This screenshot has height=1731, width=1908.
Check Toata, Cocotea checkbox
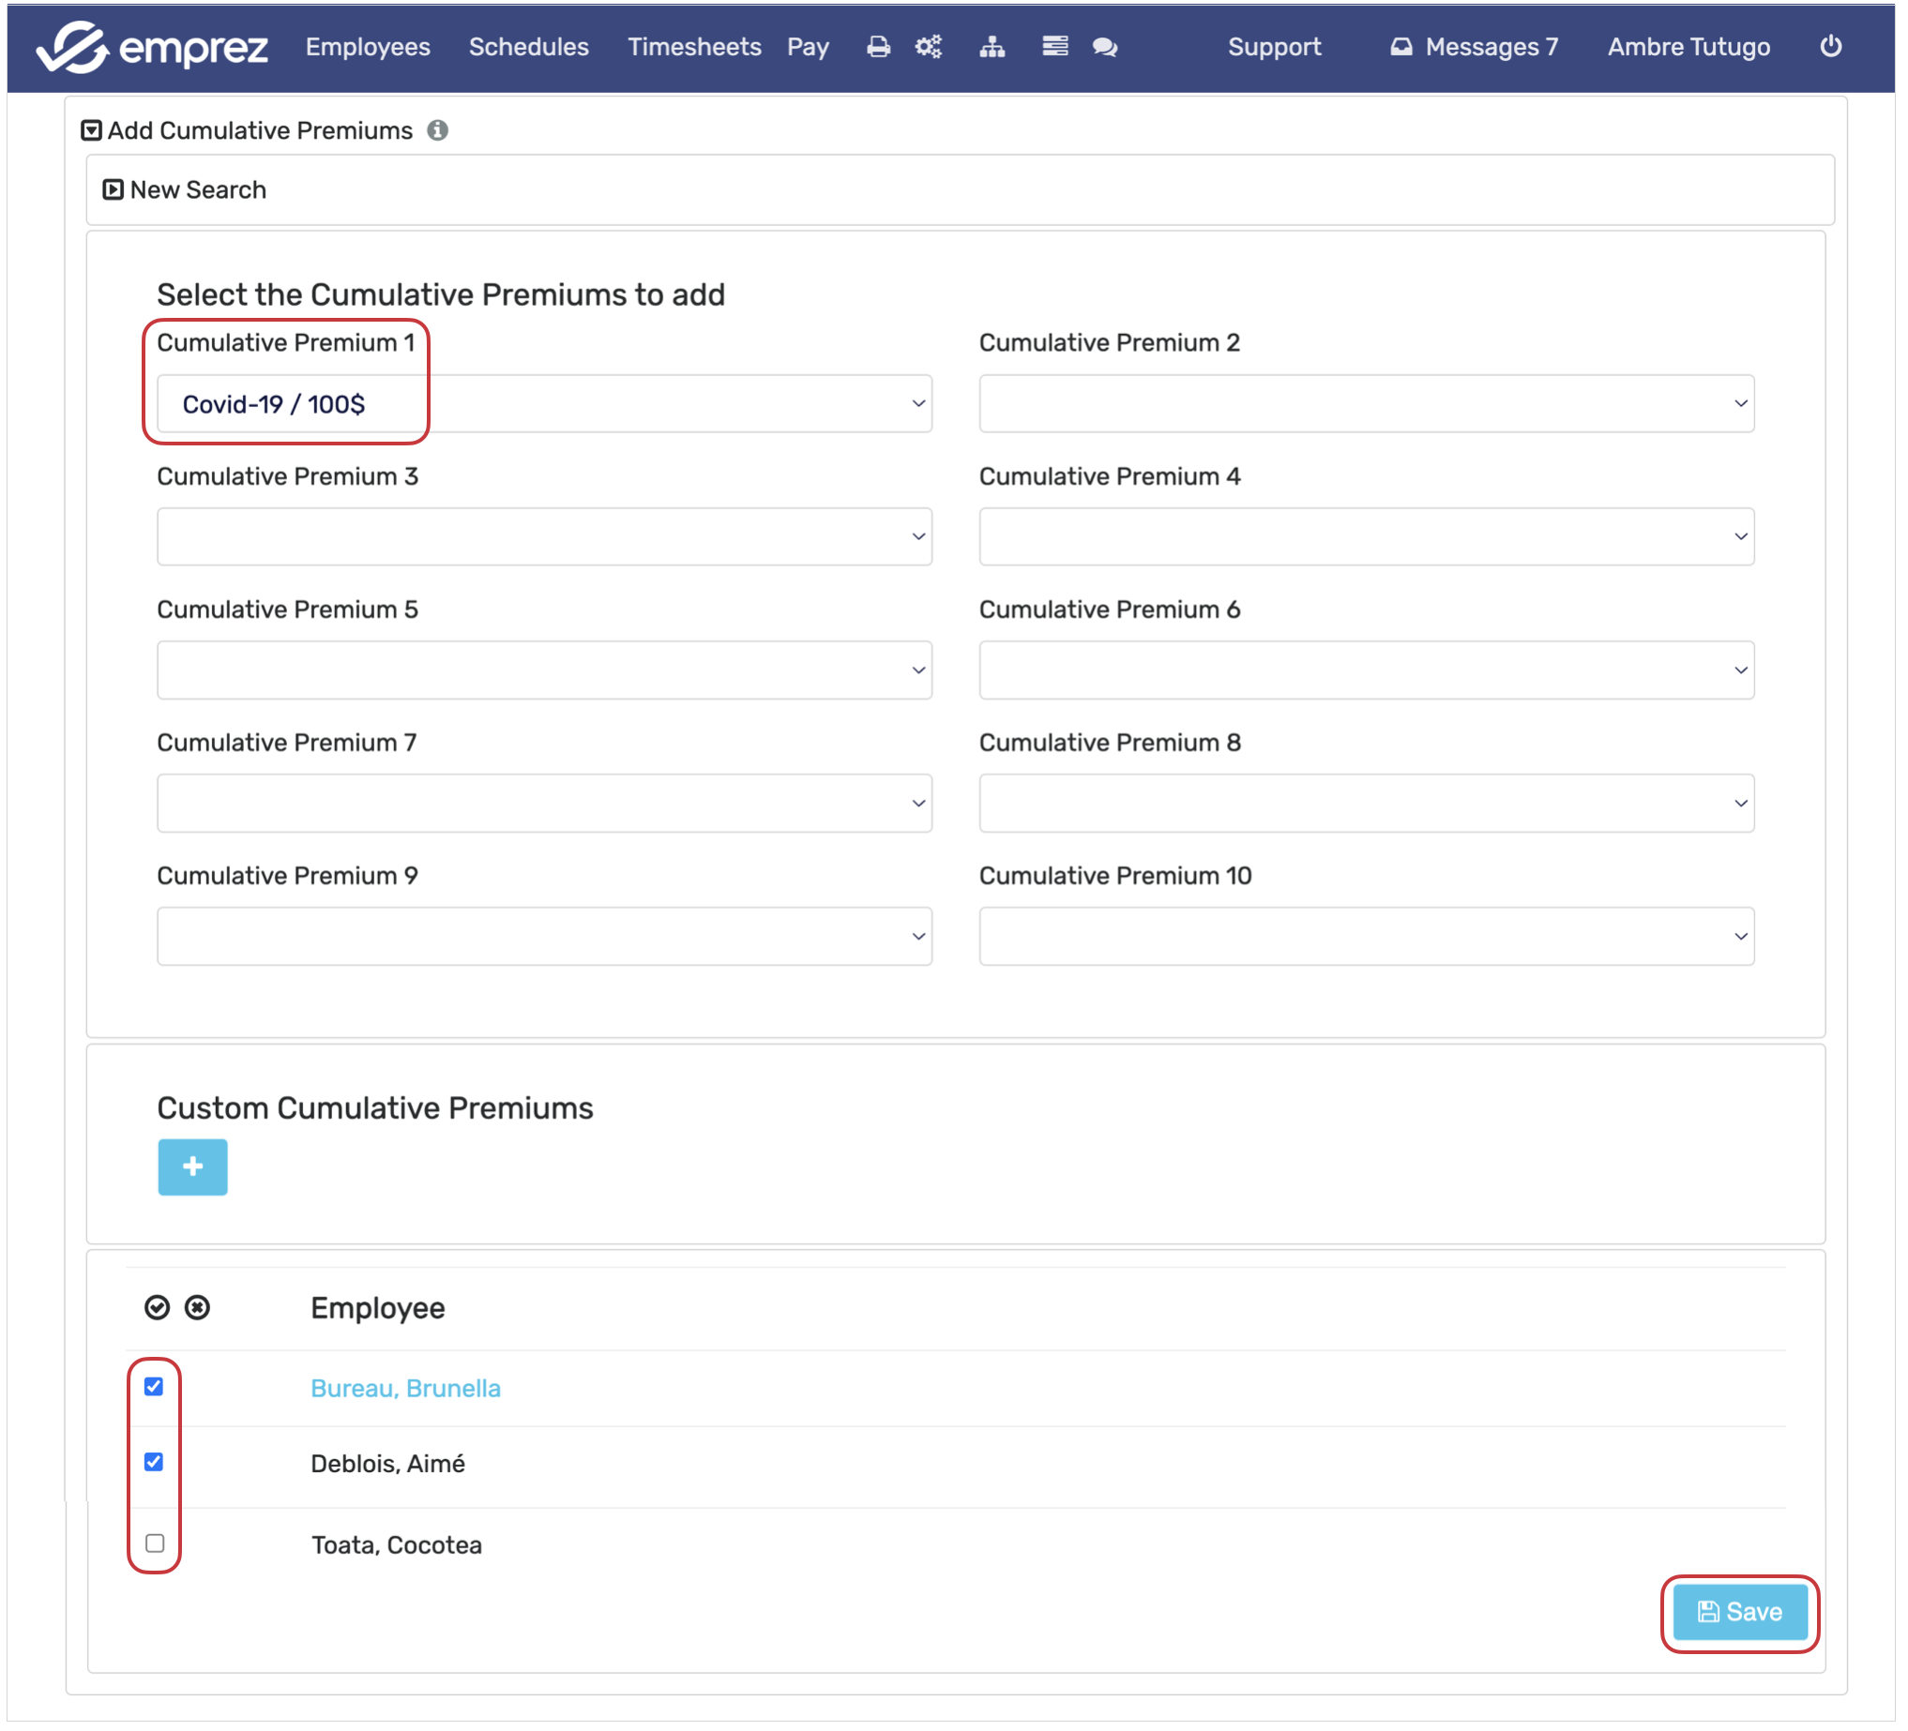[x=155, y=1543]
